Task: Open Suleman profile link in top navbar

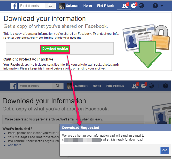Action: click(x=72, y=6)
